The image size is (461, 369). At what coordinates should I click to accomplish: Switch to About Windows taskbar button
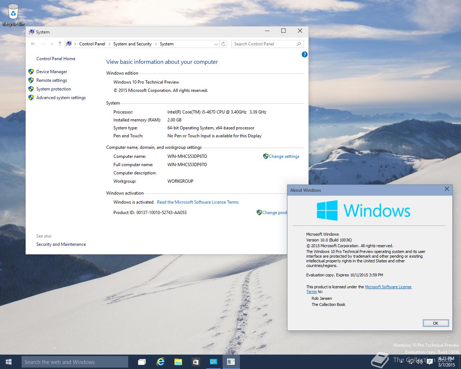(x=231, y=362)
